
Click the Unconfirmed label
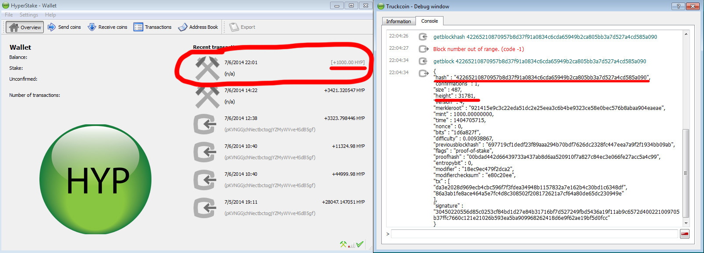pos(23,79)
